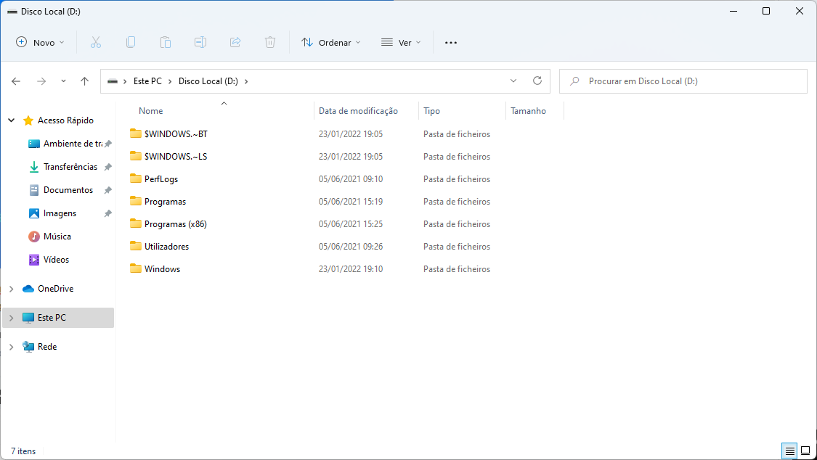Click the PerfLogs folder icon
The image size is (817, 460).
(136, 178)
